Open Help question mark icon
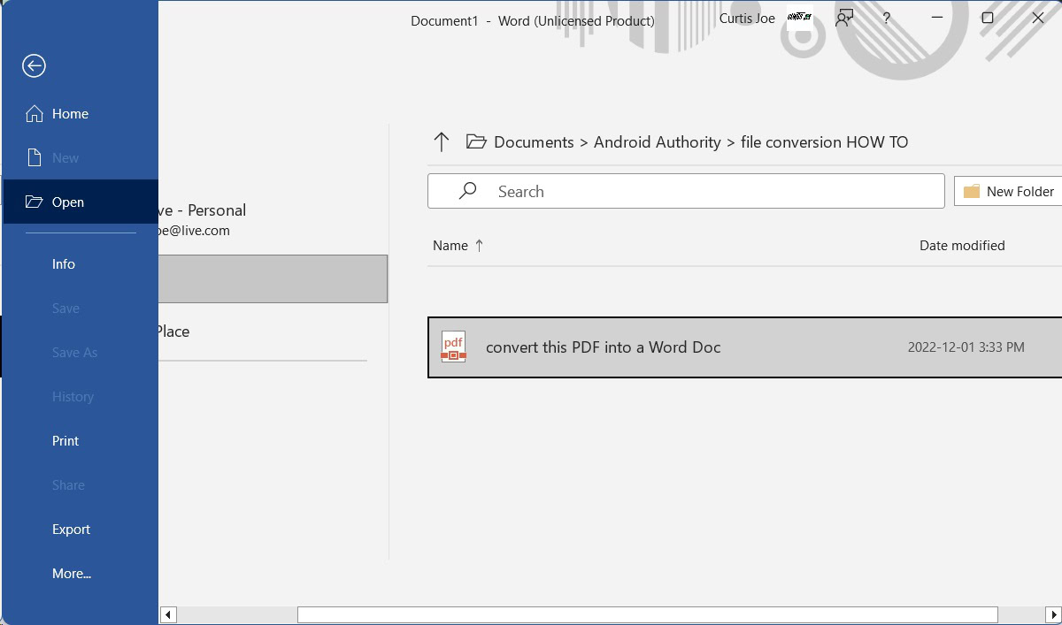Viewport: 1062px width, 625px height. [886, 19]
